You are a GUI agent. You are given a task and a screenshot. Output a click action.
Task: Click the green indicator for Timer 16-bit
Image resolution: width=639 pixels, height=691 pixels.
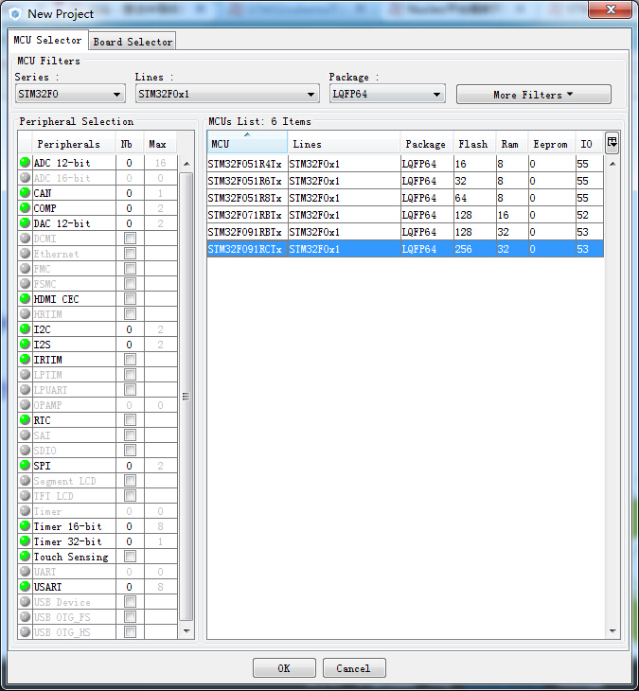26,525
